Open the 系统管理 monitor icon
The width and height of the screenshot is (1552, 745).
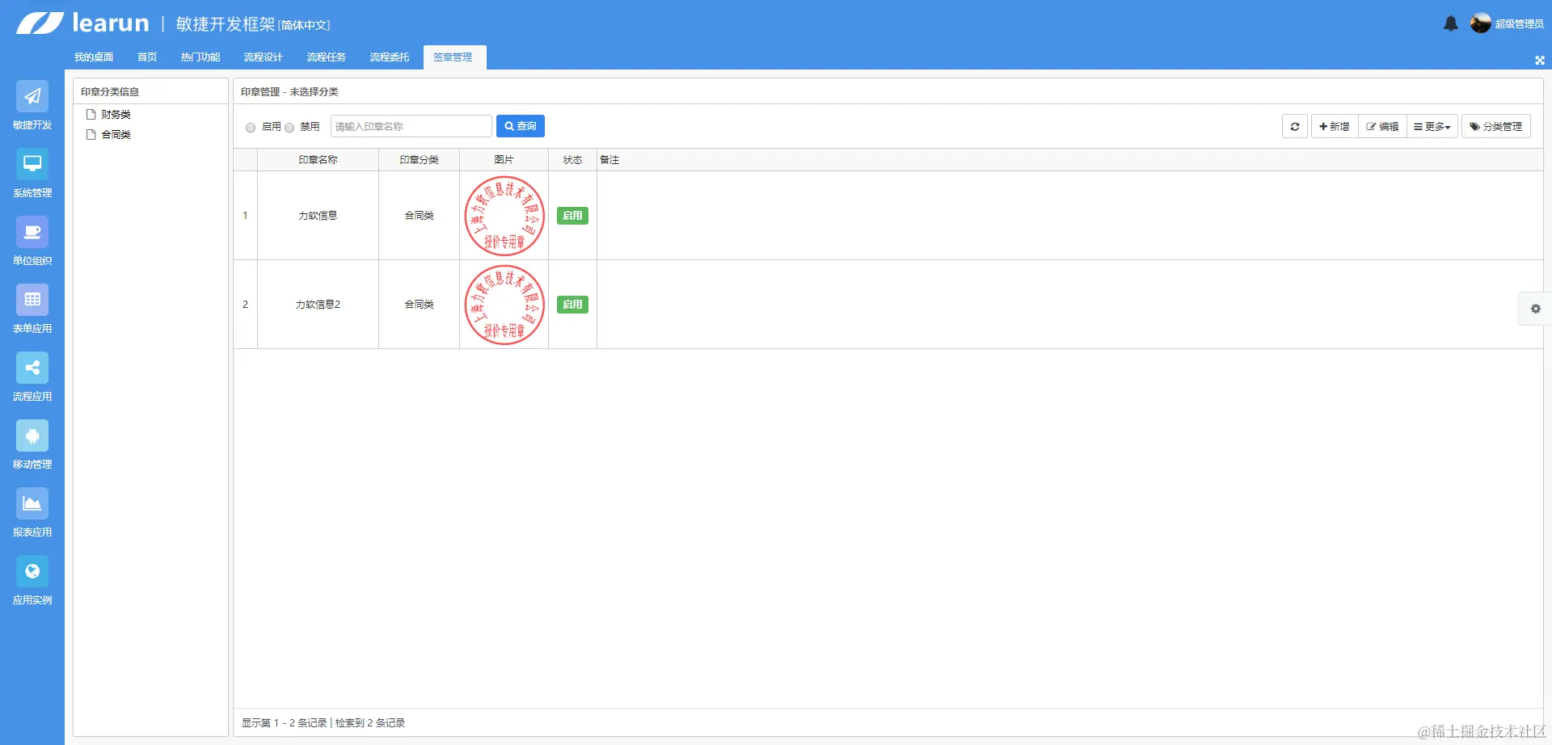click(x=32, y=164)
